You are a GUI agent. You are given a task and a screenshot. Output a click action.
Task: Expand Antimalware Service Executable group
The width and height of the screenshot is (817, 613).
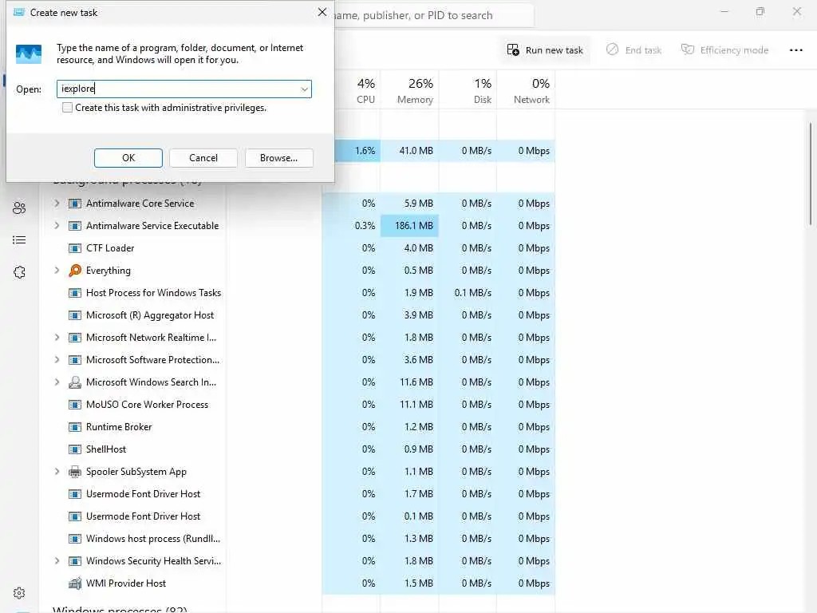(x=57, y=226)
